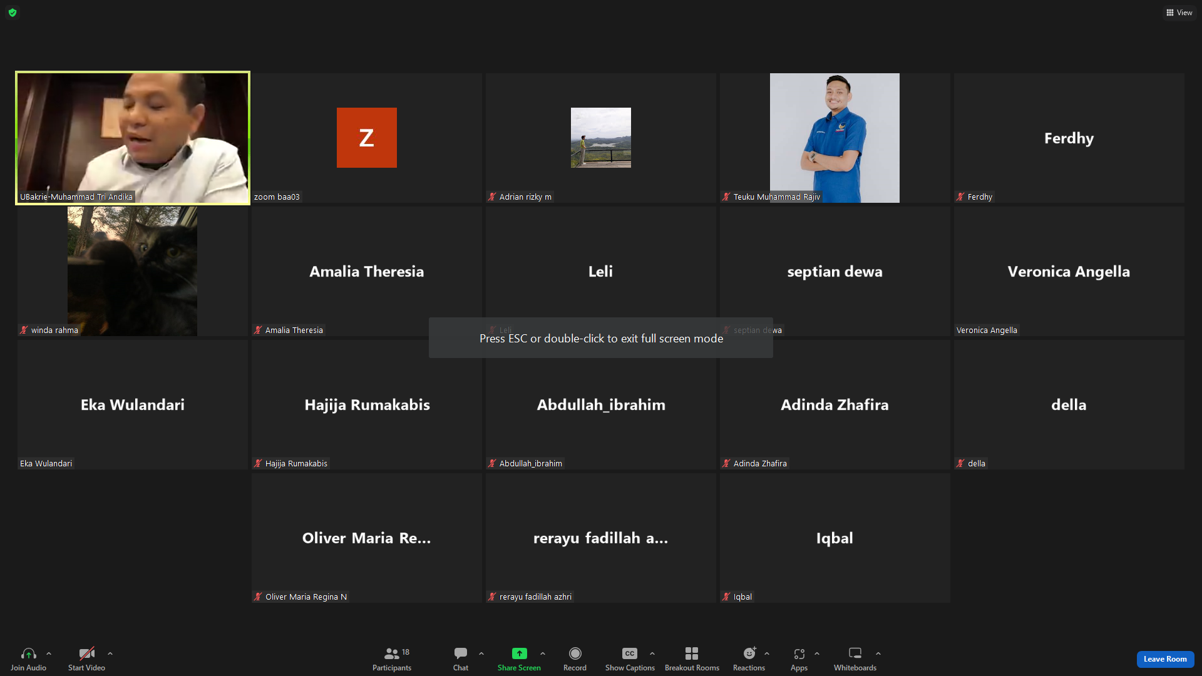Open the View layout menu

1179,13
